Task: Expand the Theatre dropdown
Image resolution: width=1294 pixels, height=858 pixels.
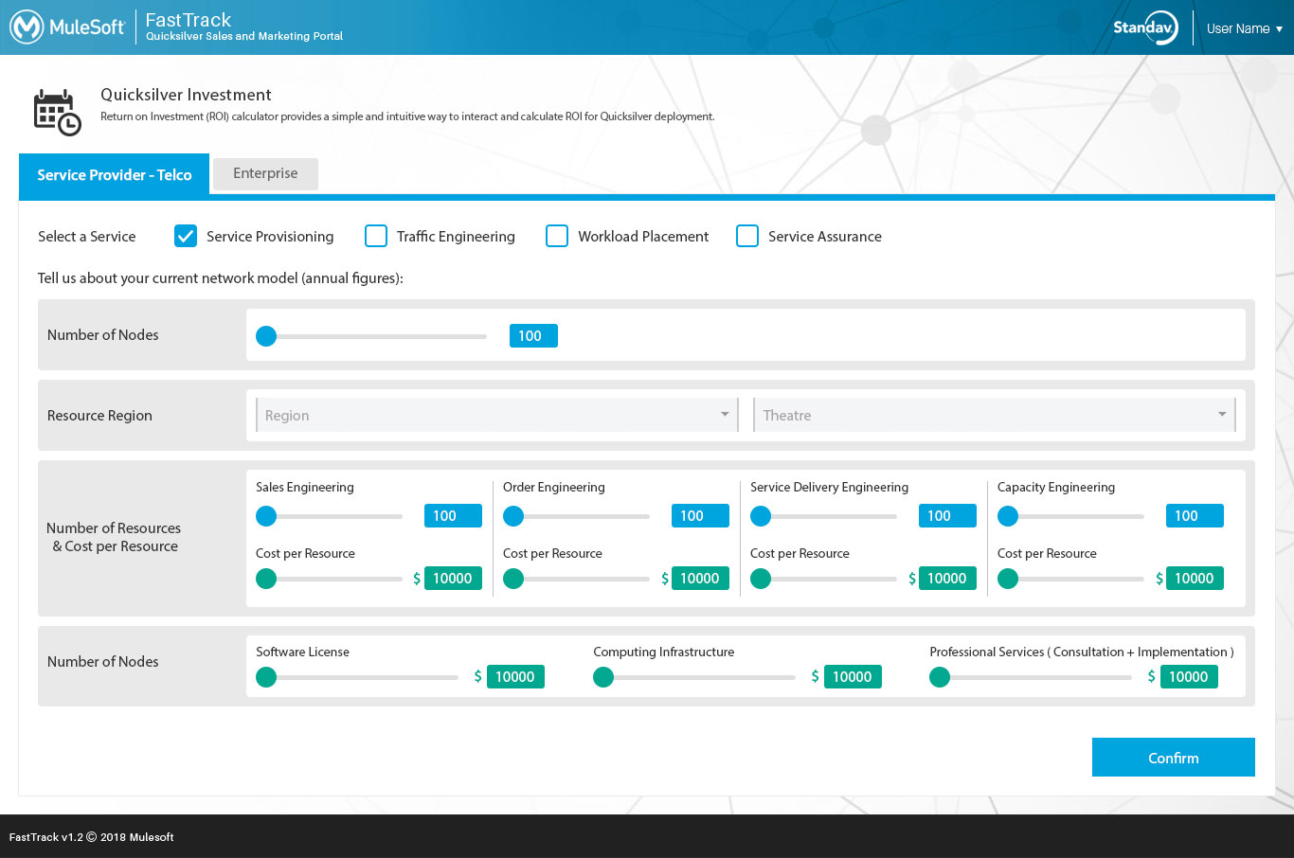Action: 994,415
